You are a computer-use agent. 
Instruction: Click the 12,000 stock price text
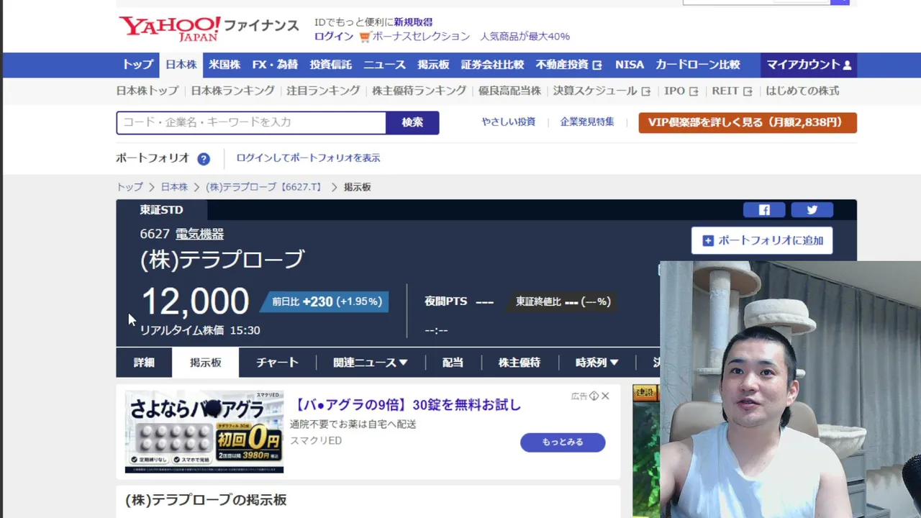click(195, 301)
